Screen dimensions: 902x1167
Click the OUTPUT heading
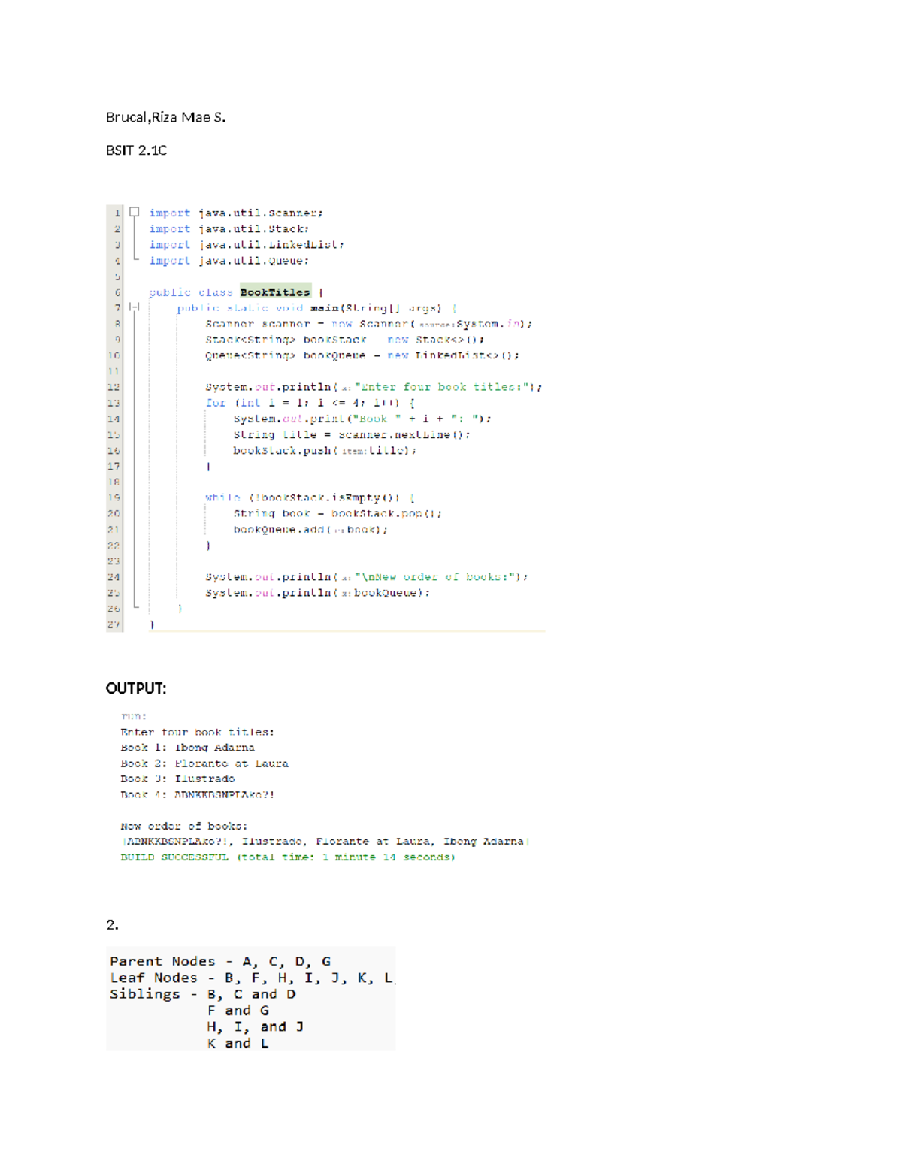coord(136,688)
